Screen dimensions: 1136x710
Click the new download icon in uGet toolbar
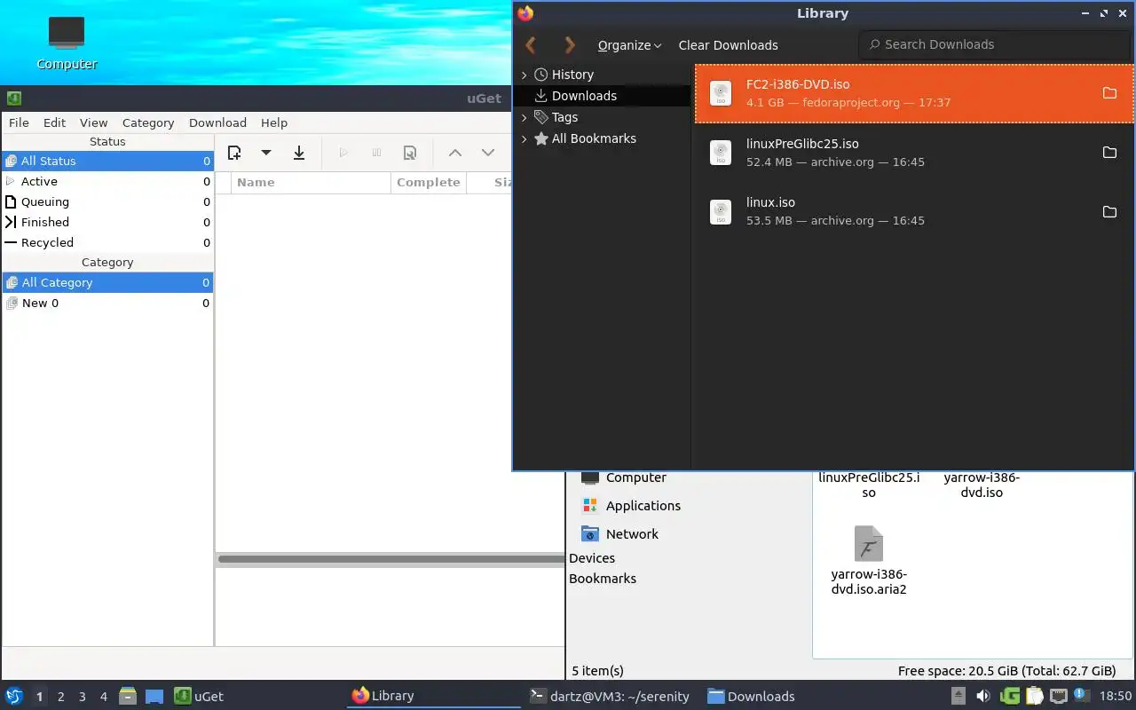point(234,153)
